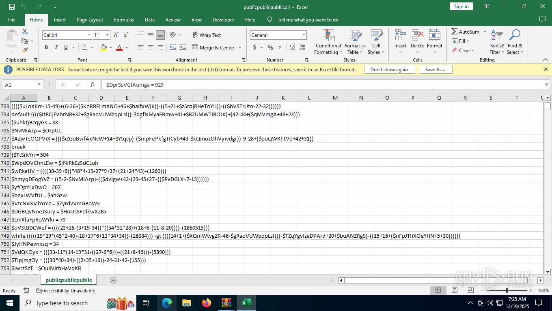Click the Save icon in the title bar
The height and width of the screenshot is (311, 552).
[x=12, y=6]
